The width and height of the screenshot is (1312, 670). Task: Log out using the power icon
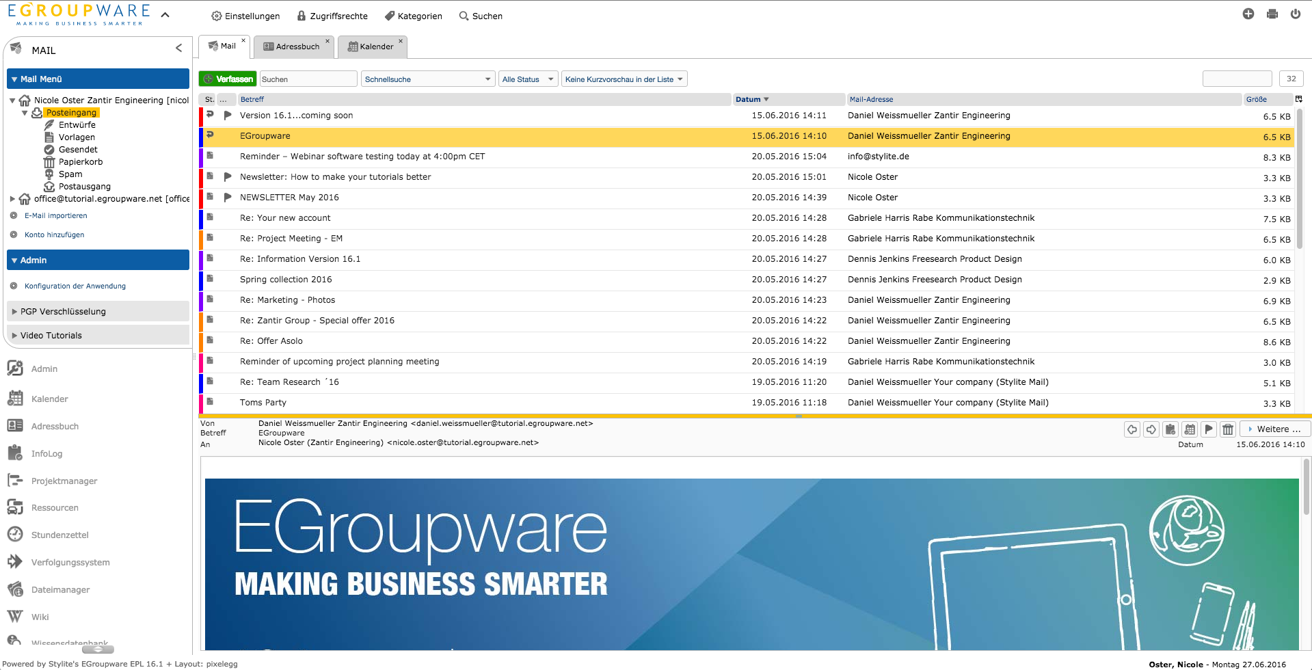click(1296, 14)
